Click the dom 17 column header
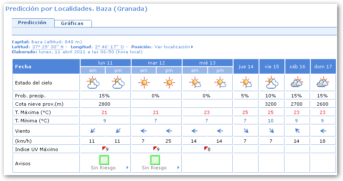This screenshot has width=343, height=181. pyautogui.click(x=323, y=67)
